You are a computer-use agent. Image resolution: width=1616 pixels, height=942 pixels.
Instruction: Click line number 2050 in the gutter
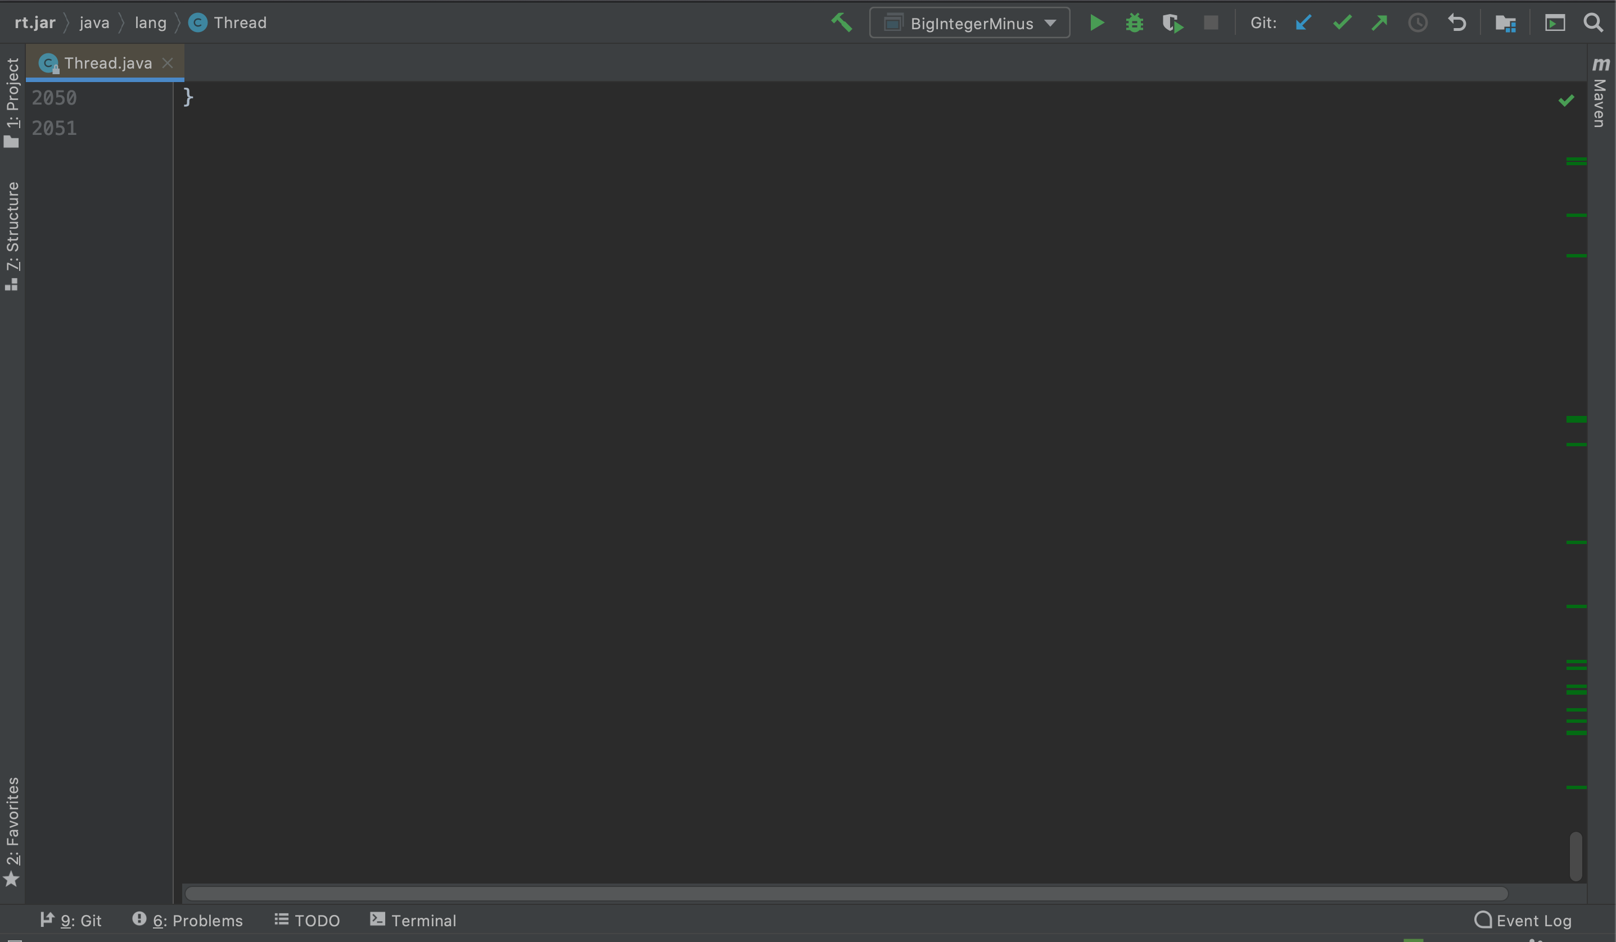pyautogui.click(x=55, y=98)
